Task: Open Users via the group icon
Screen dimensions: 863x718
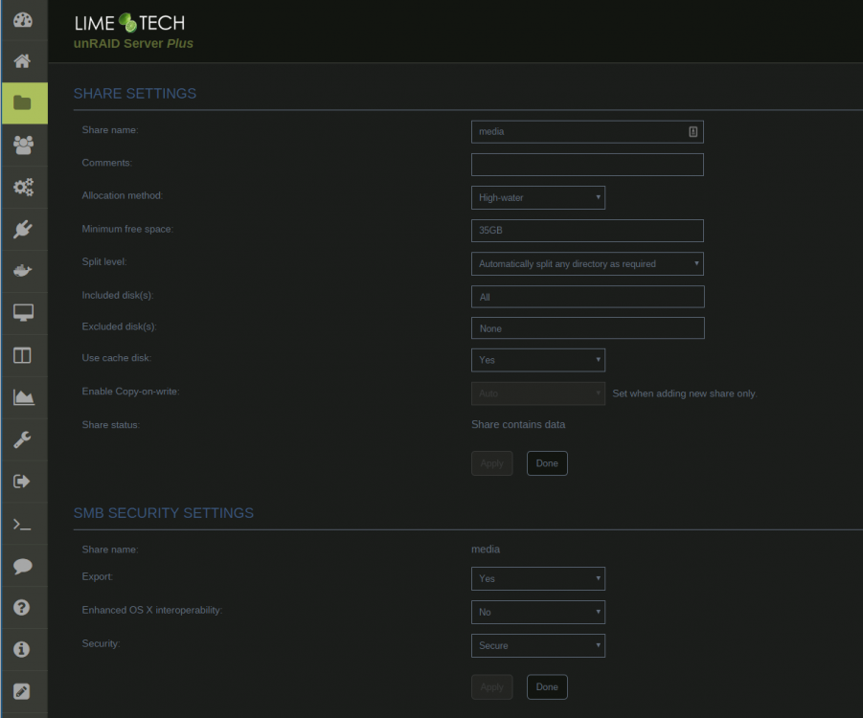Action: [23, 146]
